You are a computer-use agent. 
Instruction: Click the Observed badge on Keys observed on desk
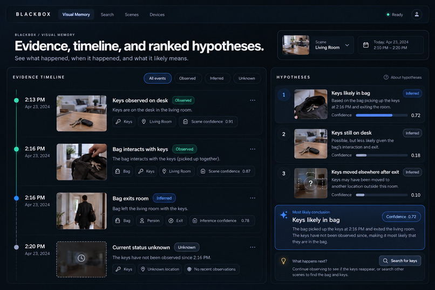183,100
